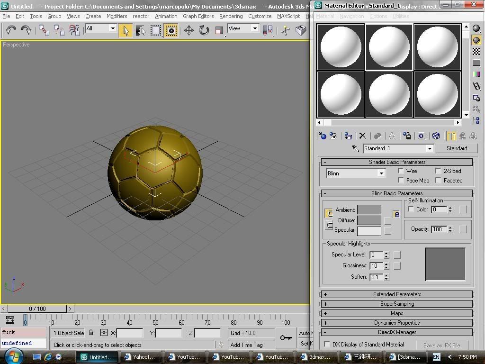
Task: Expand the Maps rollout
Action: (397, 313)
